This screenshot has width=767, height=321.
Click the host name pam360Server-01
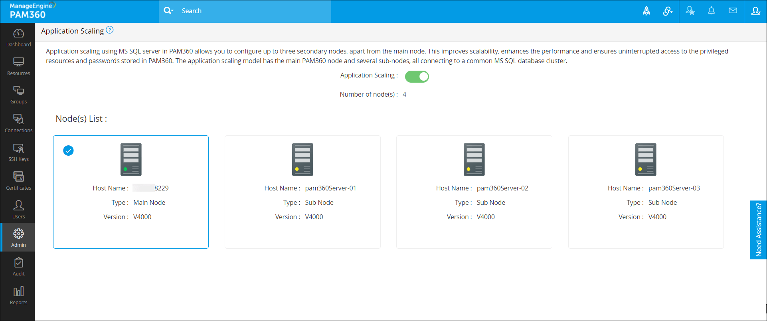(330, 188)
